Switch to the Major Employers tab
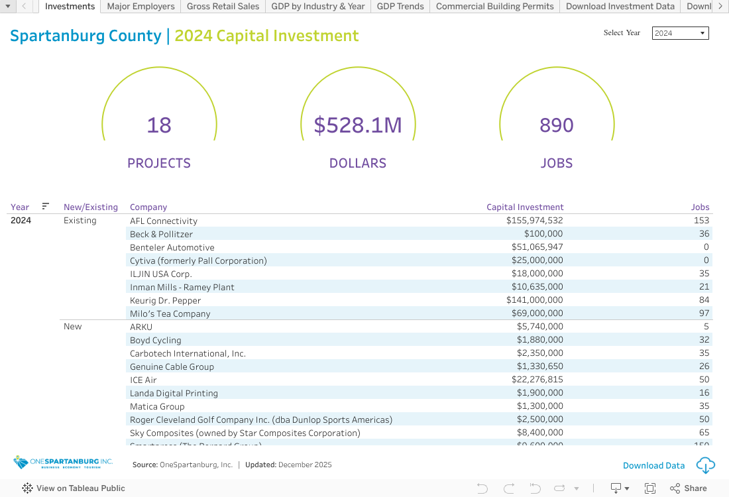Screen dimensions: 729x497 [x=140, y=6]
